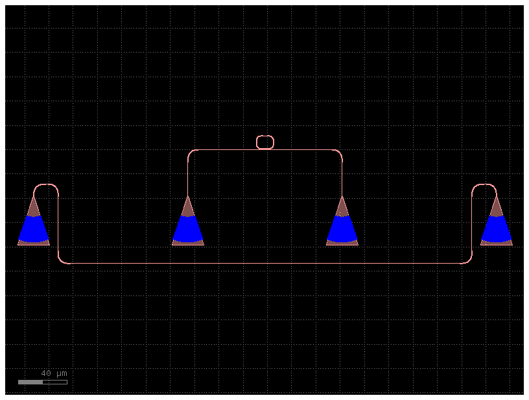
Task: Click the U-bend above the rightmost coupler
Action: click(x=484, y=185)
